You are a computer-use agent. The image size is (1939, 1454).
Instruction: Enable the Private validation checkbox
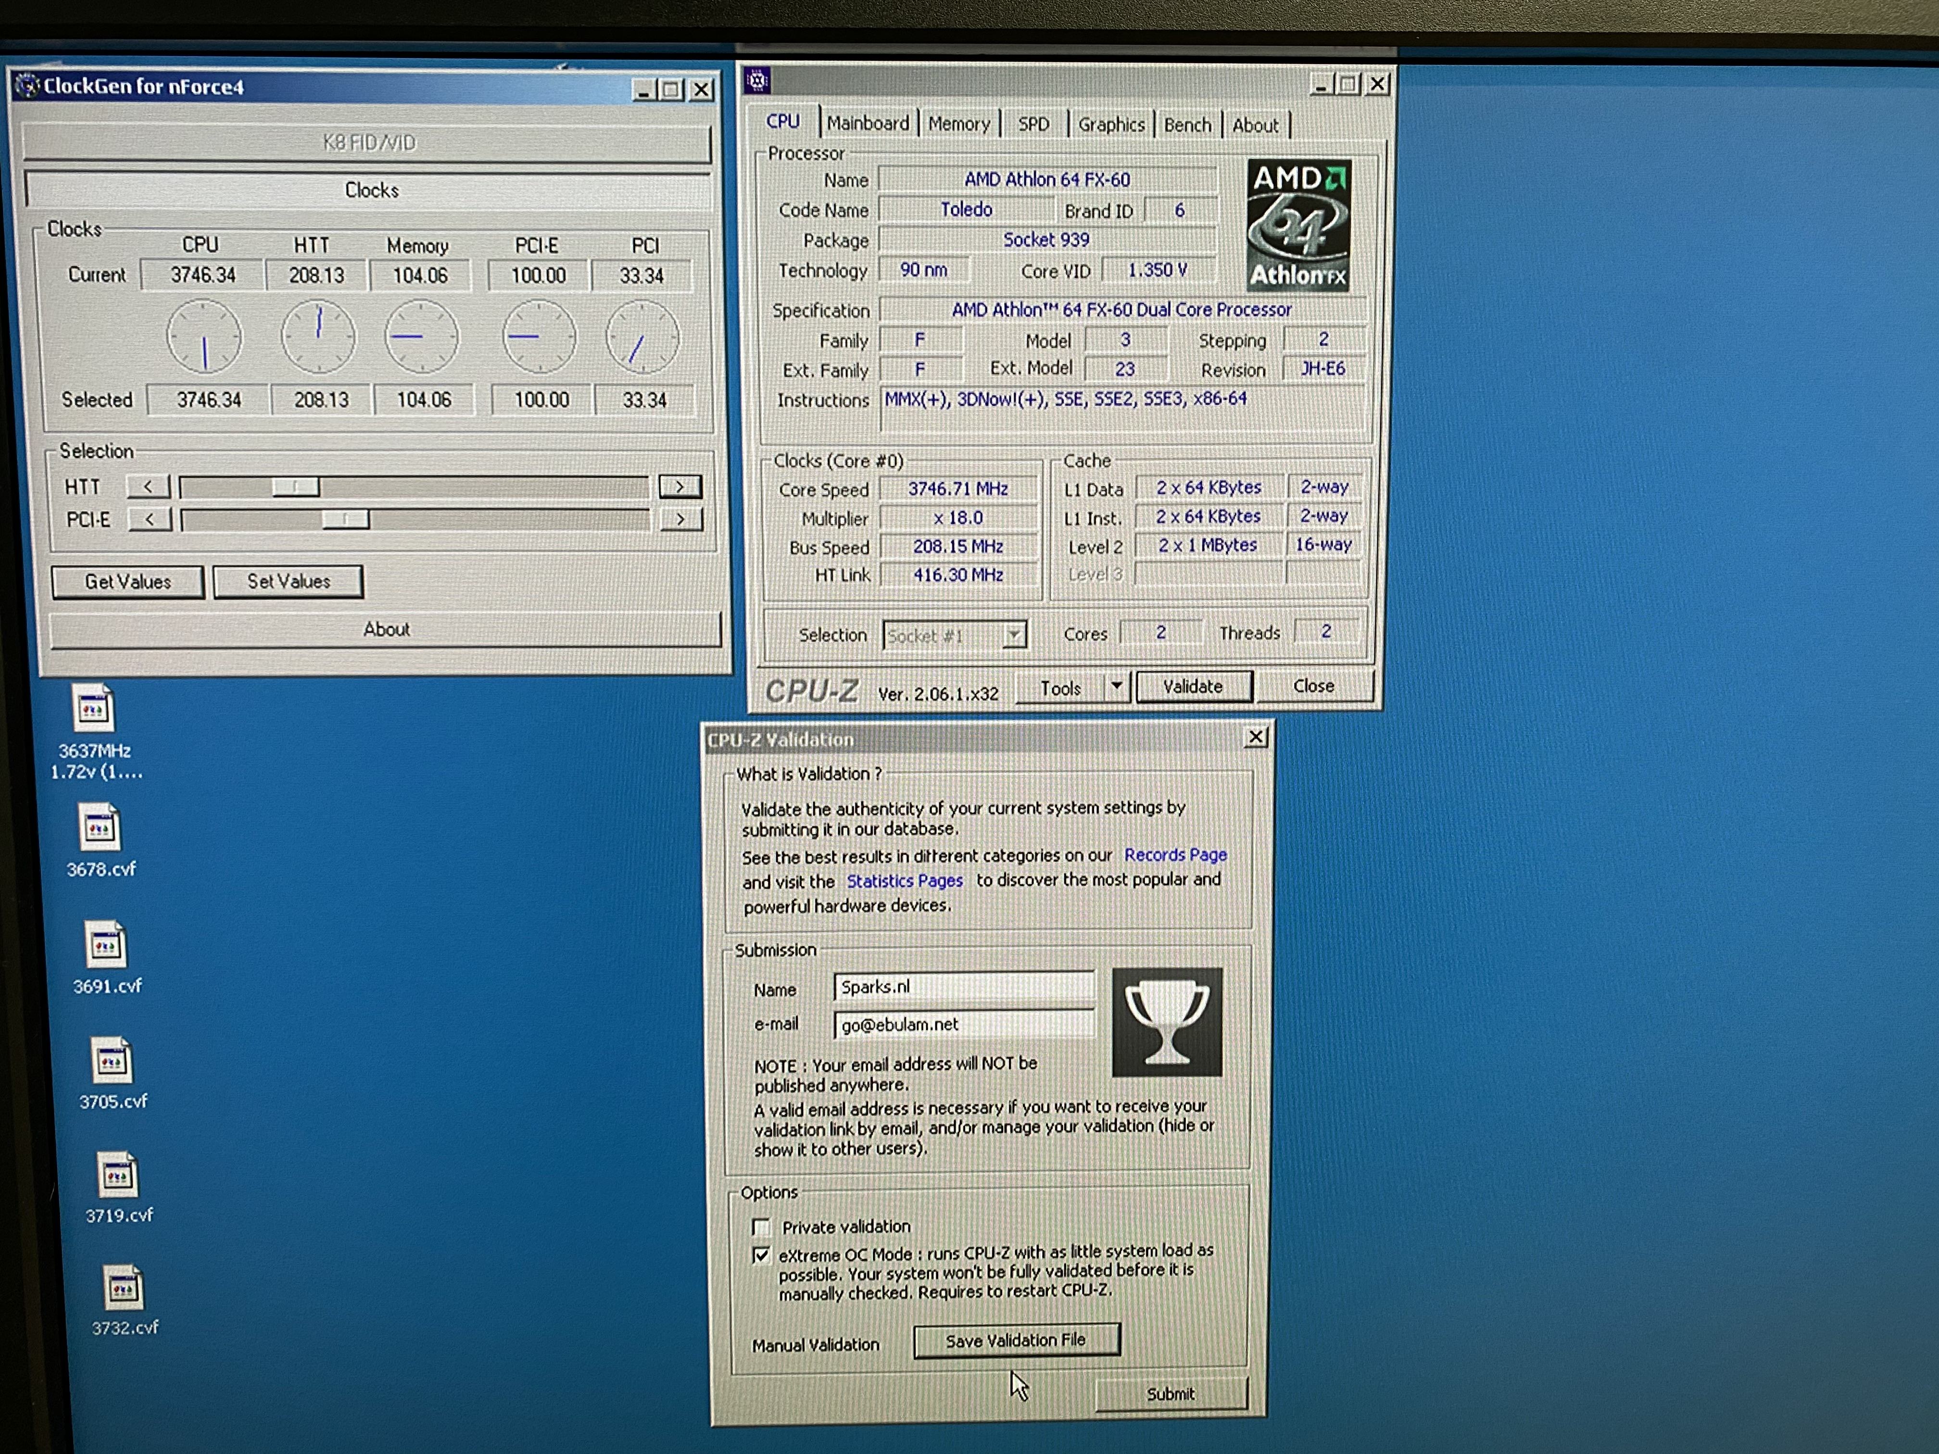click(761, 1227)
